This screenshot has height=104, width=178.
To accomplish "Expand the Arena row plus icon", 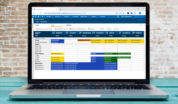I will (50, 40).
